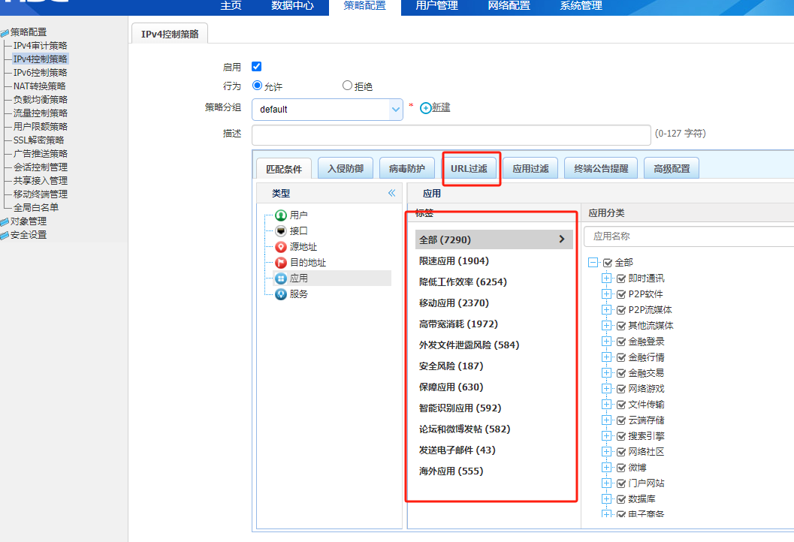The image size is (794, 542).
Task: Switch to the 入侵防御 tab
Action: click(x=346, y=168)
